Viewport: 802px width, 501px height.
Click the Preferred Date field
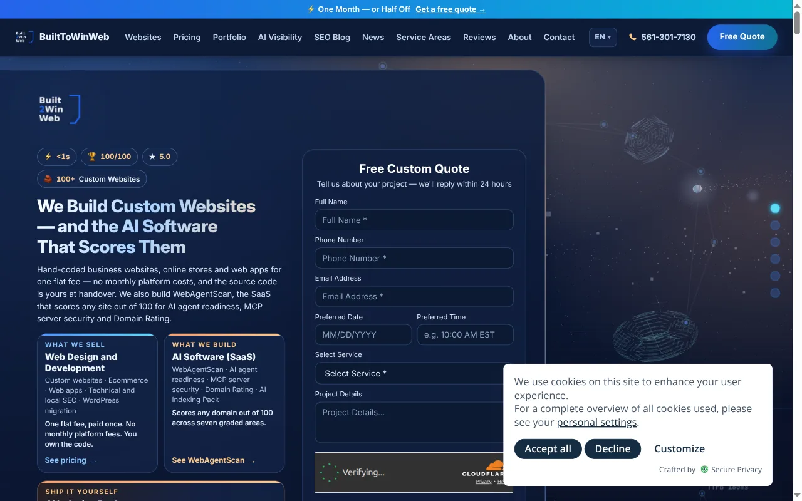tap(363, 334)
